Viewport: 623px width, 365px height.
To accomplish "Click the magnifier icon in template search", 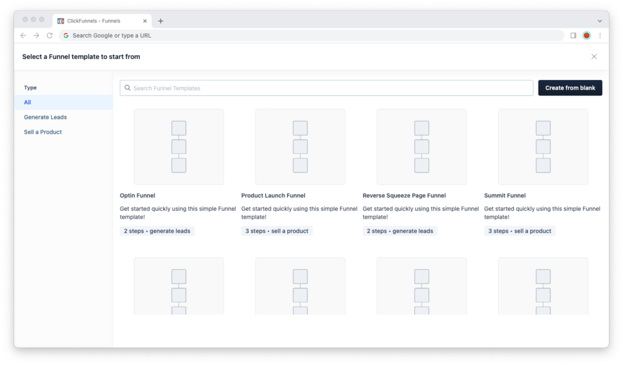I will [128, 87].
